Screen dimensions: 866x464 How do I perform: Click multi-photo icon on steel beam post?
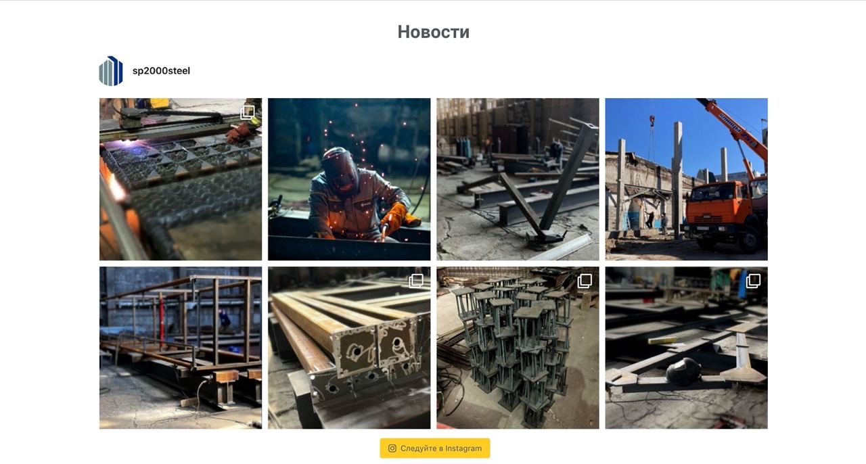416,281
